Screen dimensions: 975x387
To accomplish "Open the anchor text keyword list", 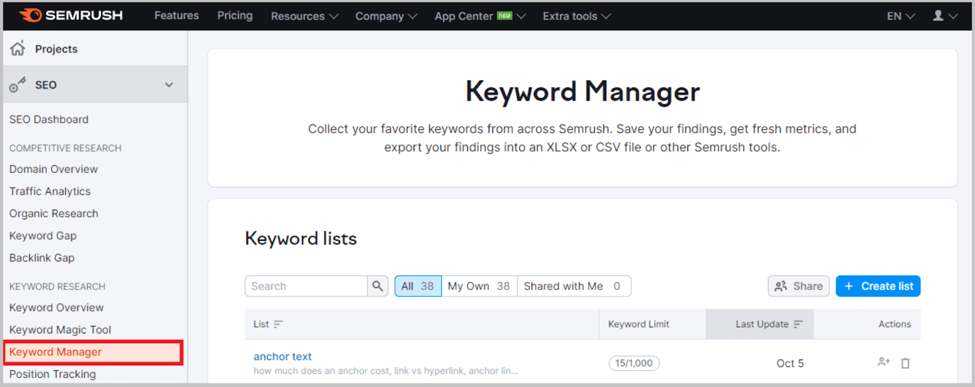I will click(282, 357).
